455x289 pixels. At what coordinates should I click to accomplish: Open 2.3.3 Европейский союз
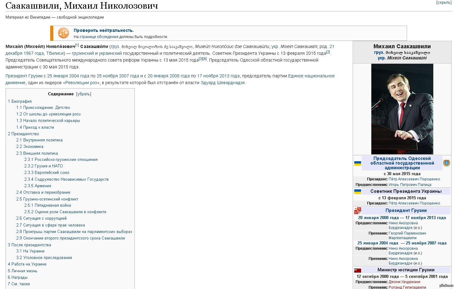pyautogui.click(x=47, y=173)
